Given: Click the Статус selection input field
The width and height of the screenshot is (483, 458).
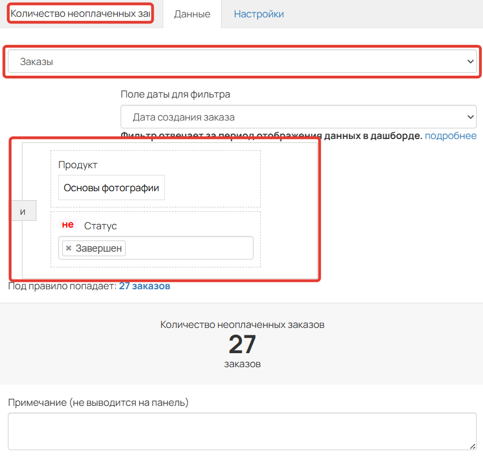Looking at the screenshot, I should coord(156,248).
